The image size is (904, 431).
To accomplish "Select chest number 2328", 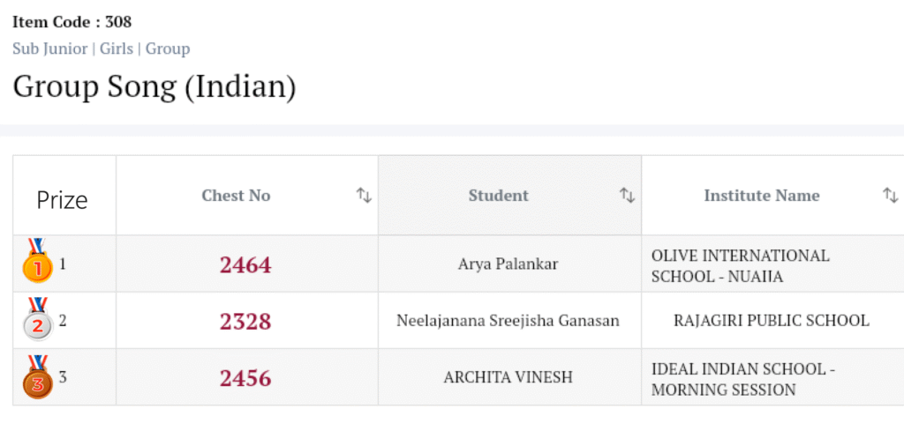I will point(245,321).
